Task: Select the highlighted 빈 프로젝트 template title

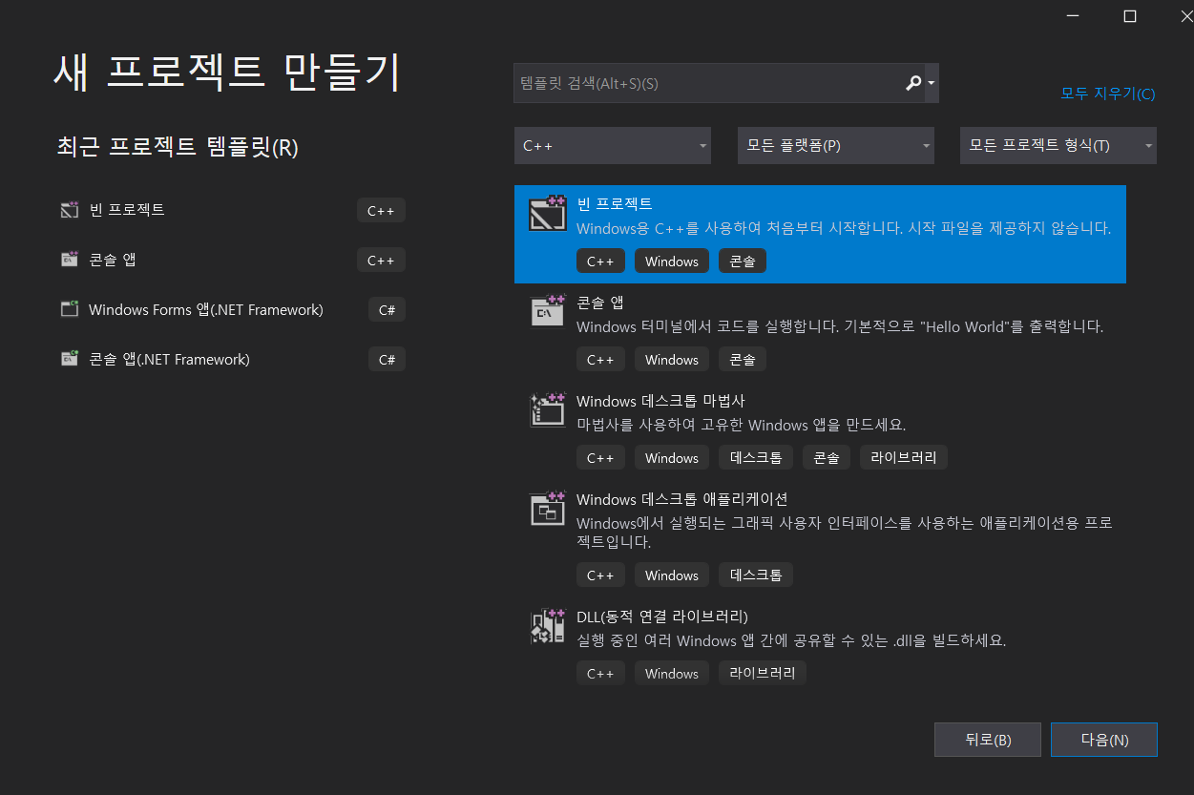Action: [x=615, y=204]
